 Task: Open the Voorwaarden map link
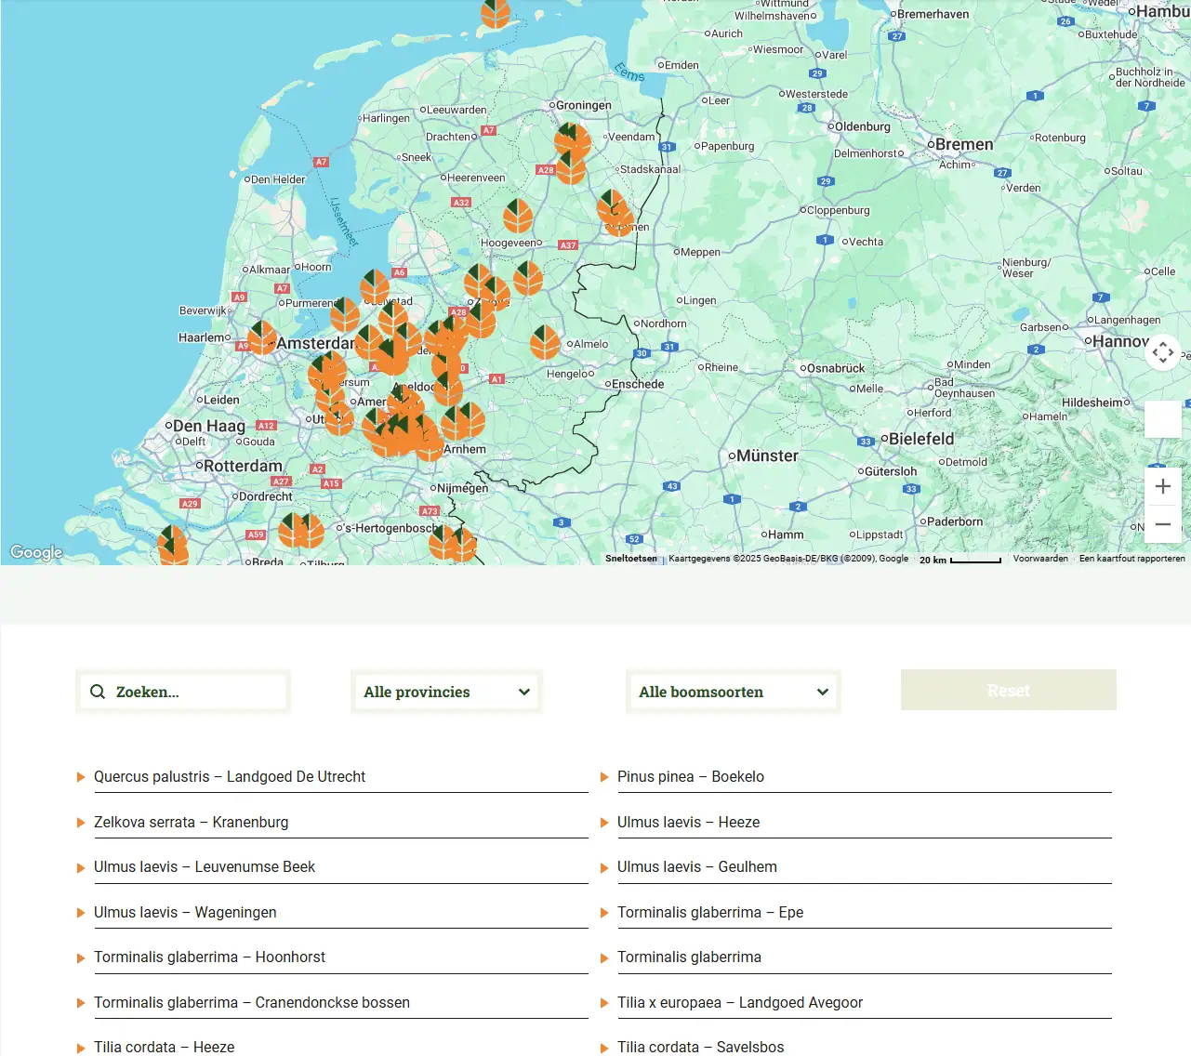(x=1039, y=559)
